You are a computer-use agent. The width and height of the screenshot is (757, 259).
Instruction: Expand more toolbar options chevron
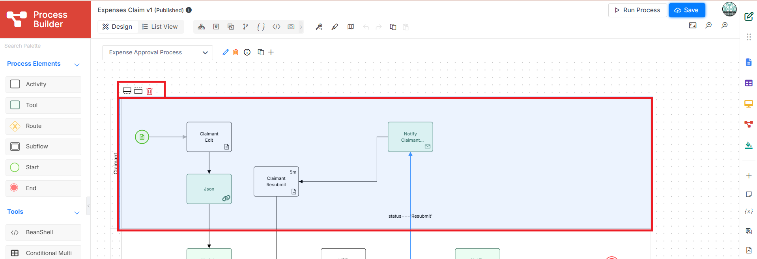pos(301,27)
